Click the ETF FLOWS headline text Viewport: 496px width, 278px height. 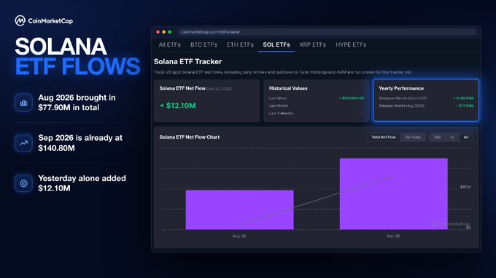click(x=77, y=66)
